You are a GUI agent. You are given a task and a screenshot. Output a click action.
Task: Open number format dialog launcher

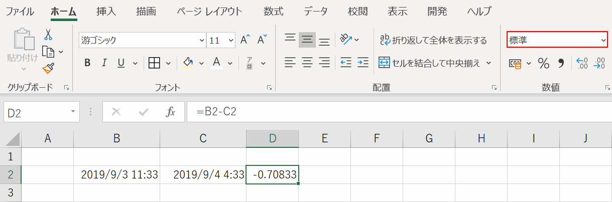[x=607, y=88]
